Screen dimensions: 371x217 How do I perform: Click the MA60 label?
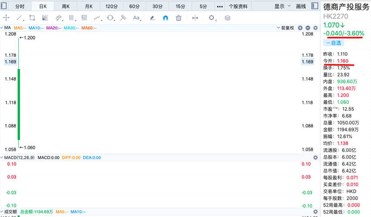pos(89,28)
